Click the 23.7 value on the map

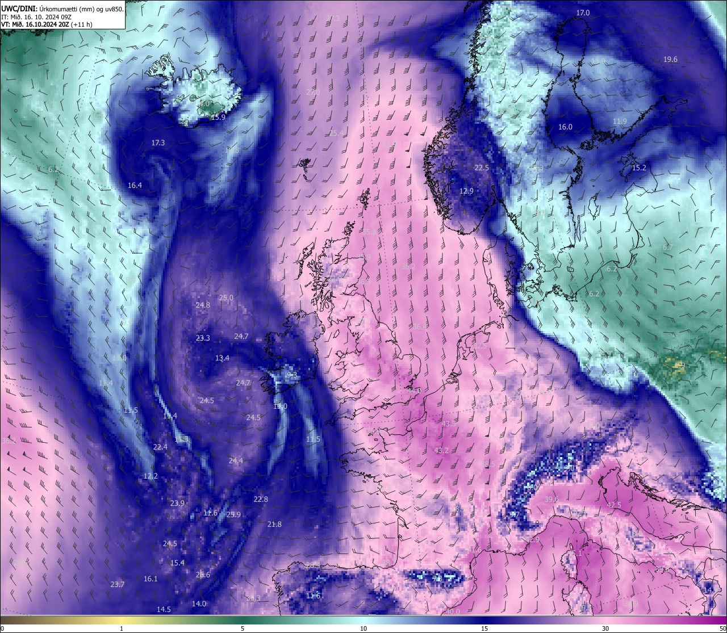click(118, 585)
